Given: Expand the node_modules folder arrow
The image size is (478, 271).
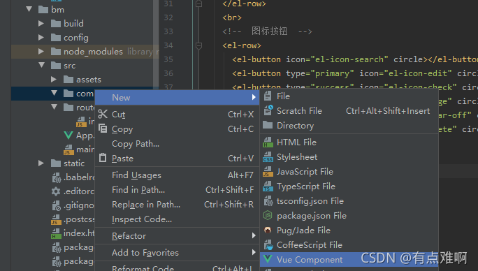Looking at the screenshot, I should point(41,51).
